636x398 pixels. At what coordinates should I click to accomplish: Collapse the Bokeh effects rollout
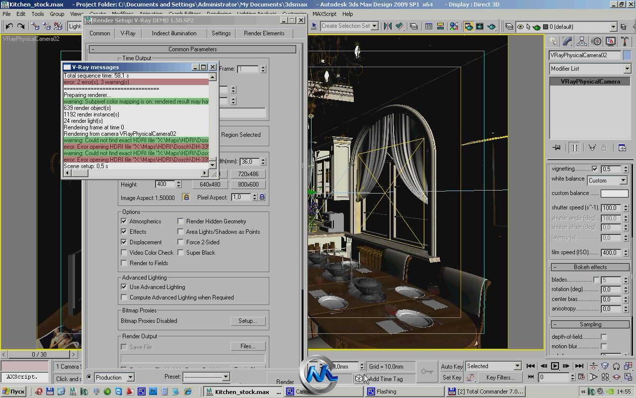(590, 267)
